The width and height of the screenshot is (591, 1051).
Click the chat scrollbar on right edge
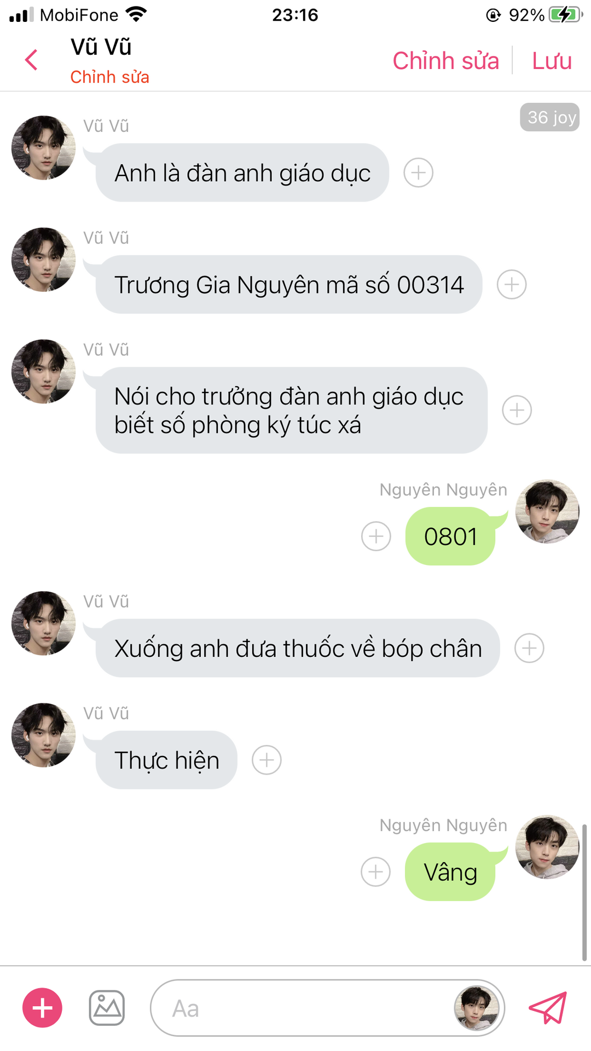click(x=584, y=892)
